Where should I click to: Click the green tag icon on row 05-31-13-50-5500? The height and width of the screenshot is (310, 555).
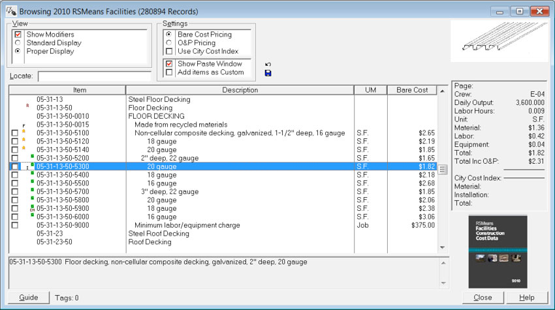[32, 181]
